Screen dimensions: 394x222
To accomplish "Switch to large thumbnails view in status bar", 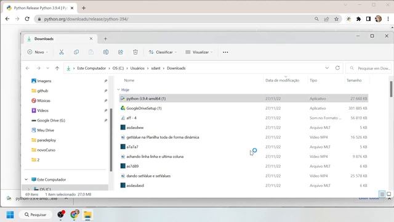I will point(388,194).
